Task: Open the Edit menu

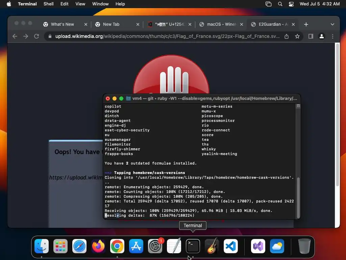Action: pyautogui.click(x=65, y=4)
